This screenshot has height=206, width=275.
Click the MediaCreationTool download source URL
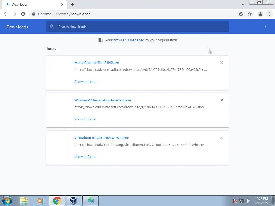point(140,69)
